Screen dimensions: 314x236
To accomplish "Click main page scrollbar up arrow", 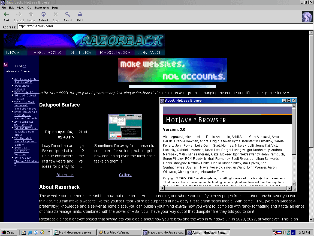I will coord(311,33).
